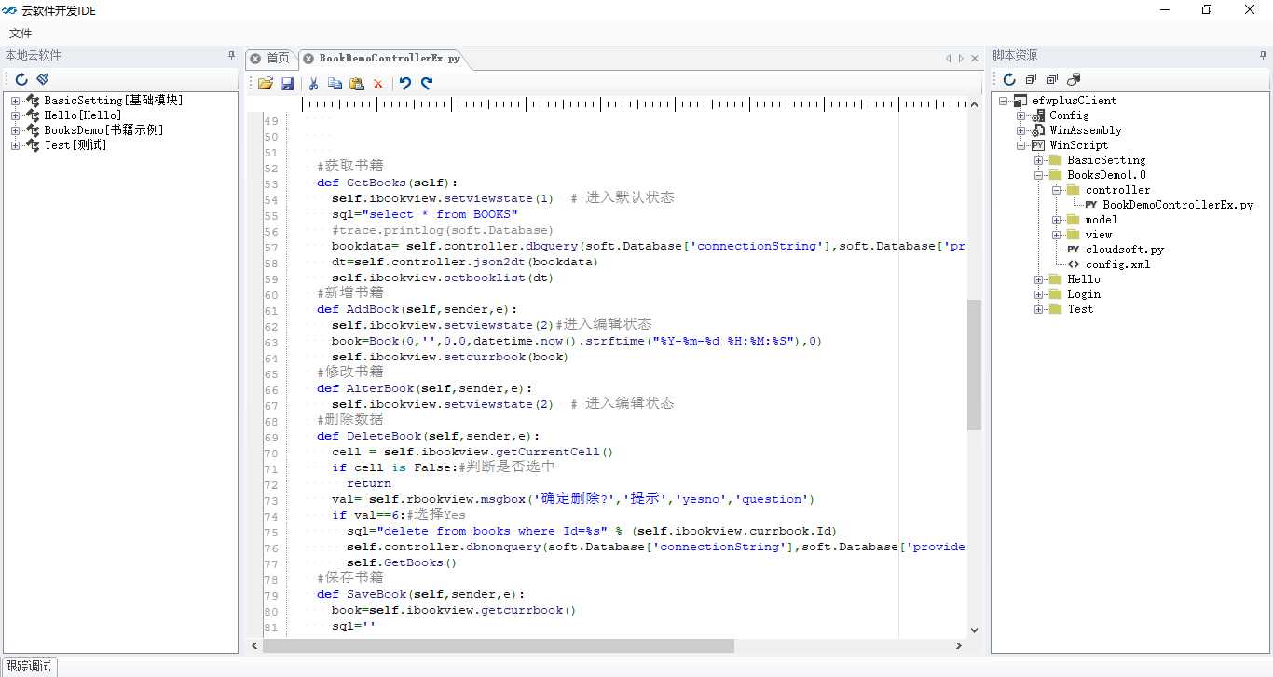Click the editor's vertical scrollbar thumb
Viewport: 1273px width, 677px height.
tap(974, 365)
